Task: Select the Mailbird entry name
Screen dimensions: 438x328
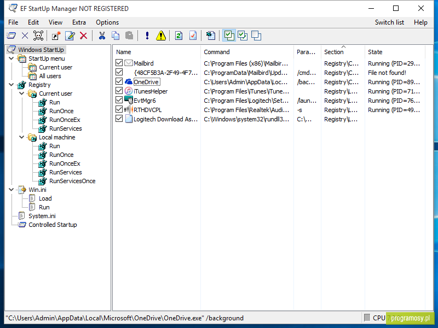Action: (x=143, y=63)
